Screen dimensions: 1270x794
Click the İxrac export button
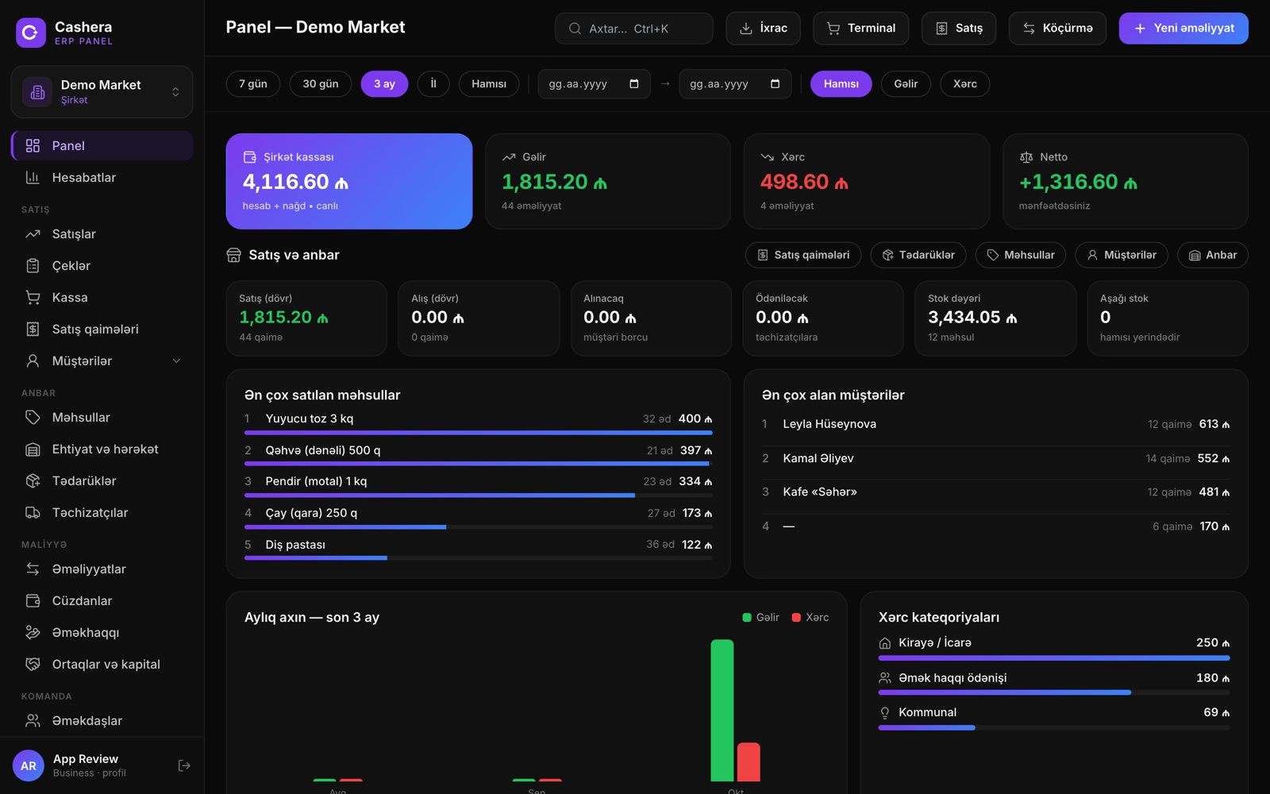(763, 29)
